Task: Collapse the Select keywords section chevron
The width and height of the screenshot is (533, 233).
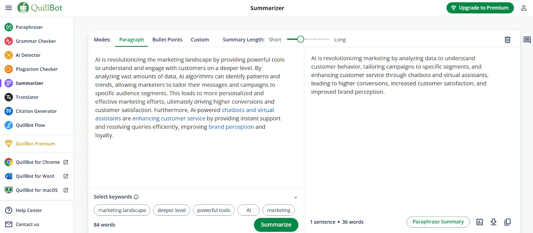Action: pyautogui.click(x=295, y=197)
